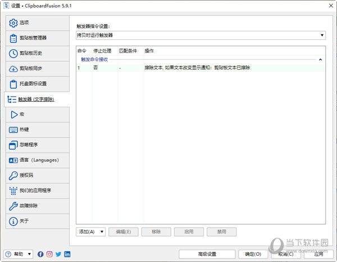The height and width of the screenshot is (262, 337).
Task: Open the 拷贝时运行触发器 dropdown
Action: (201, 35)
